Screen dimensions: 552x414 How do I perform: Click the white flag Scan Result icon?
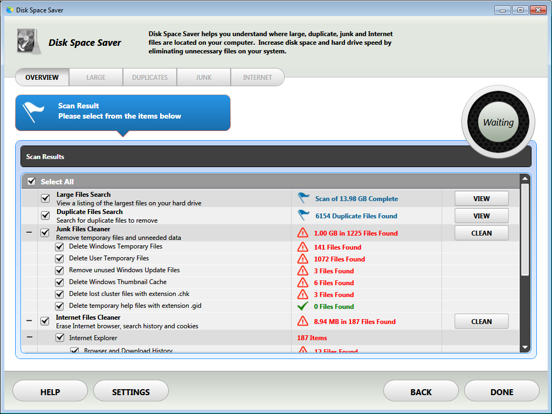tap(33, 112)
